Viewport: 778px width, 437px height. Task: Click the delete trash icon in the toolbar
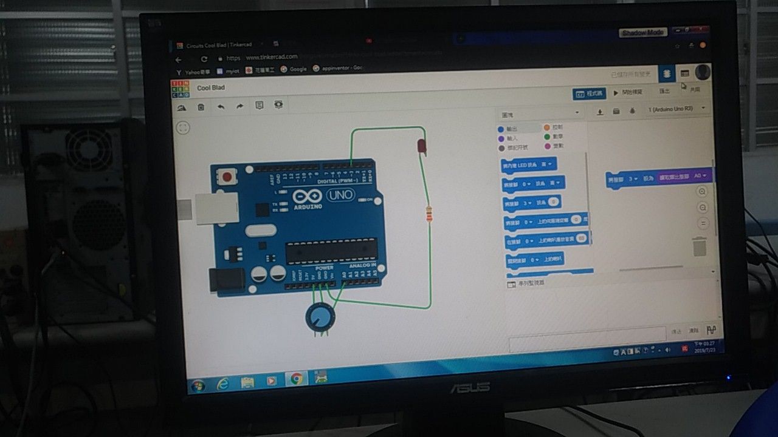[x=201, y=107]
